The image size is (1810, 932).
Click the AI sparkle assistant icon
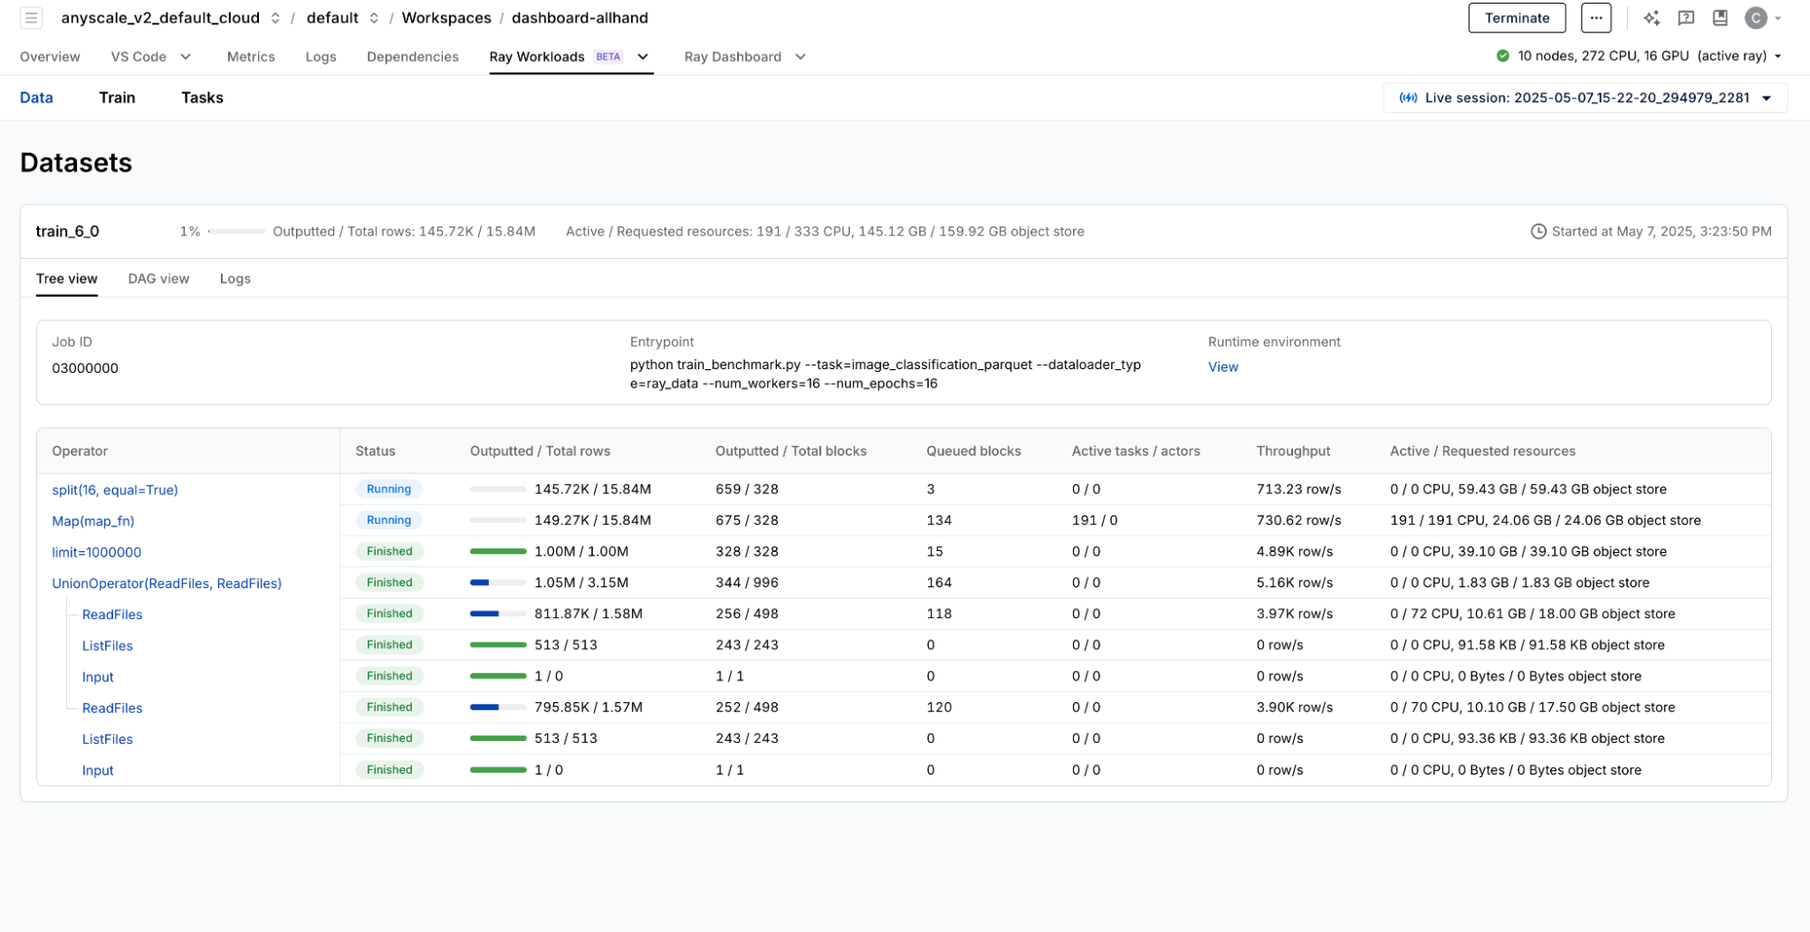(x=1652, y=18)
